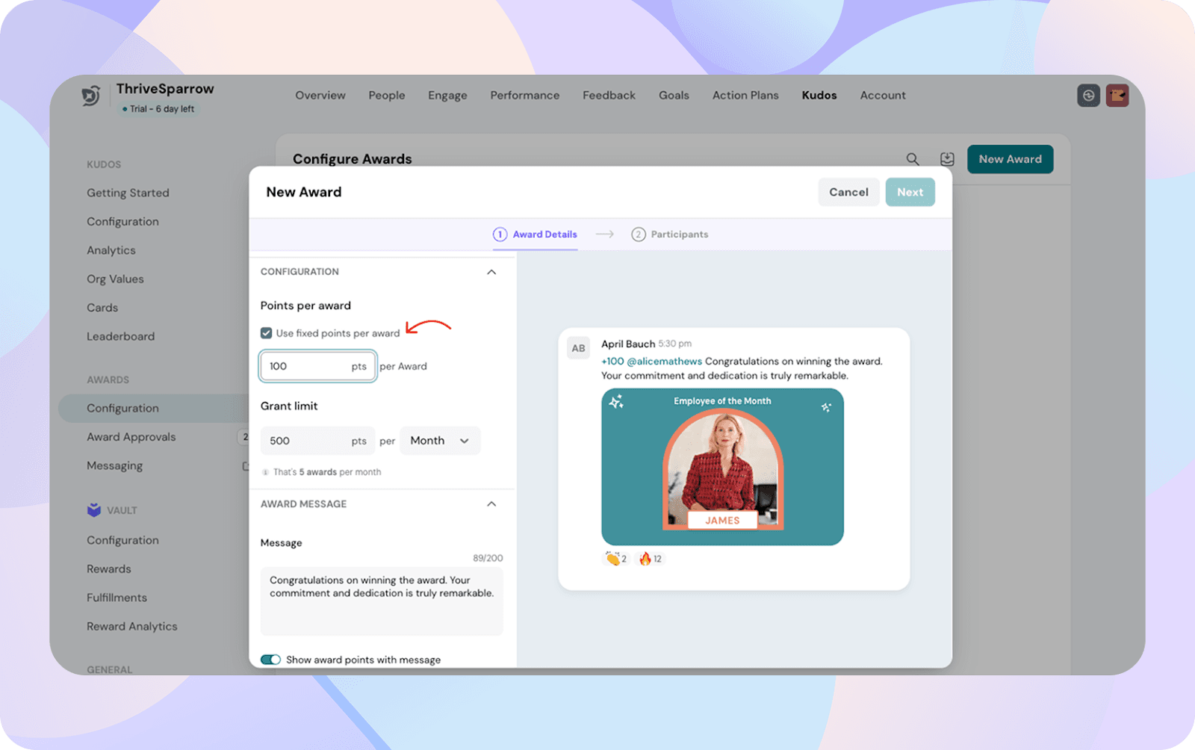Click the April Bauch sender name
This screenshot has width=1195, height=750.
(x=628, y=344)
